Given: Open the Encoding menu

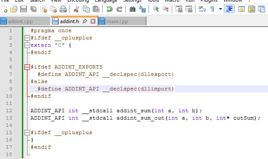Looking at the screenshot, I should (x=78, y=1).
